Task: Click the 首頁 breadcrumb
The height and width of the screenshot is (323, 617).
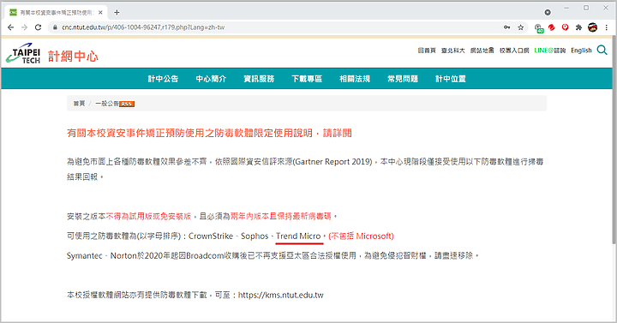Action: (x=79, y=104)
